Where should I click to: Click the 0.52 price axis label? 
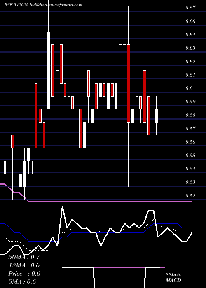(x=190, y=195)
